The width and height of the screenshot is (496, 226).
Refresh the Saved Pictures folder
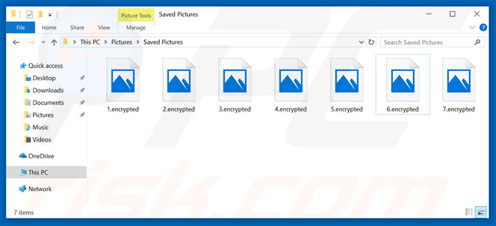tap(371, 42)
